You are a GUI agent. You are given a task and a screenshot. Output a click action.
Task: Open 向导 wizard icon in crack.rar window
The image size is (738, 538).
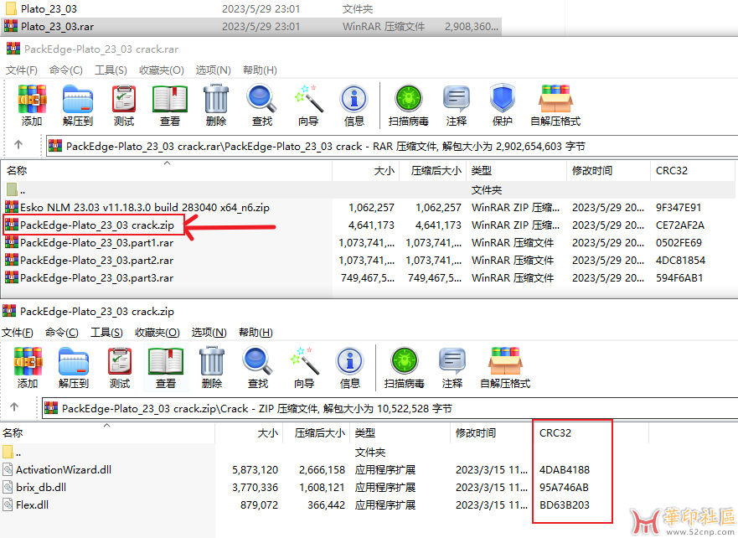[x=308, y=100]
